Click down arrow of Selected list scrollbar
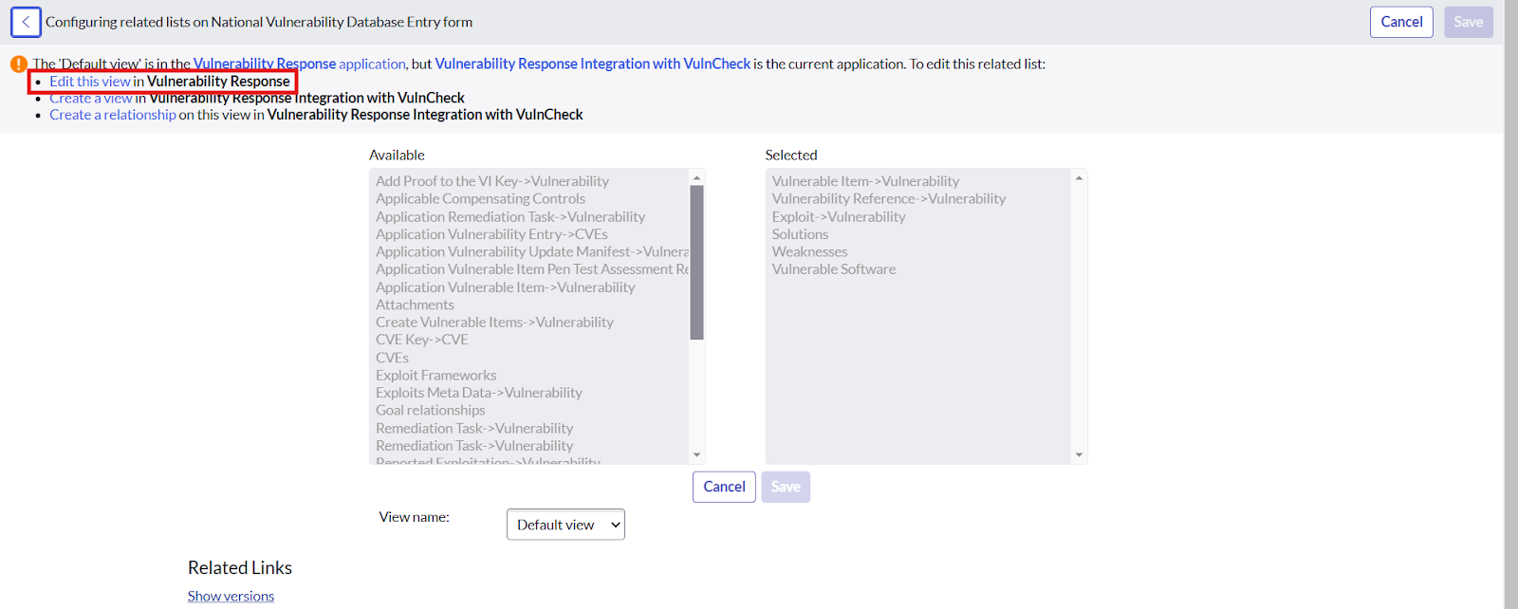This screenshot has width=1518, height=609. coord(1079,455)
